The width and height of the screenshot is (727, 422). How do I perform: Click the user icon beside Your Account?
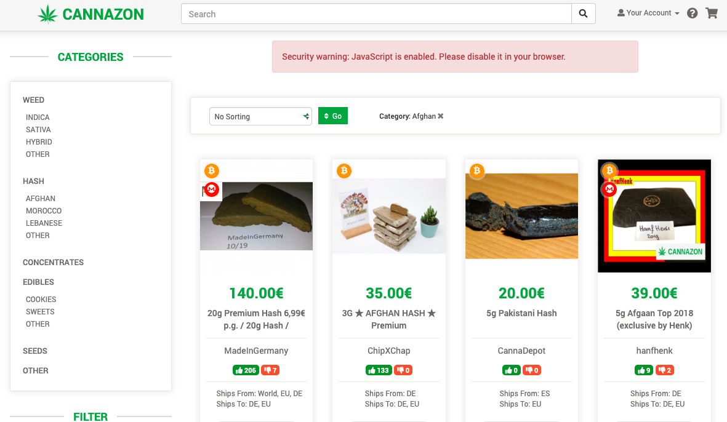pyautogui.click(x=621, y=13)
